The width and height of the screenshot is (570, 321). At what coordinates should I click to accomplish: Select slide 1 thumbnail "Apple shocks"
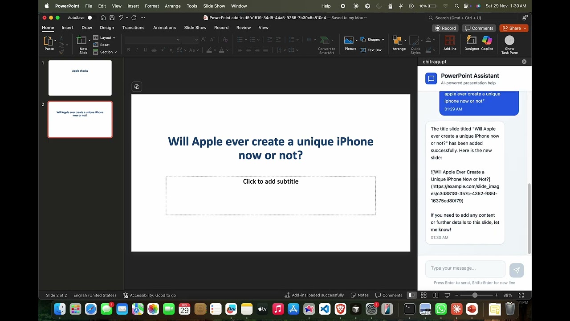pyautogui.click(x=80, y=78)
